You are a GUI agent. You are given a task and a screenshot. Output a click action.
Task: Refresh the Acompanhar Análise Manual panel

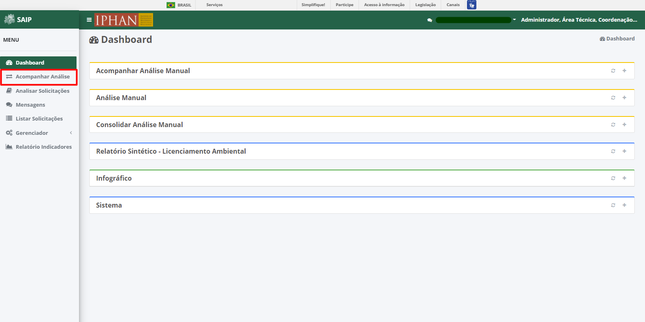click(613, 71)
